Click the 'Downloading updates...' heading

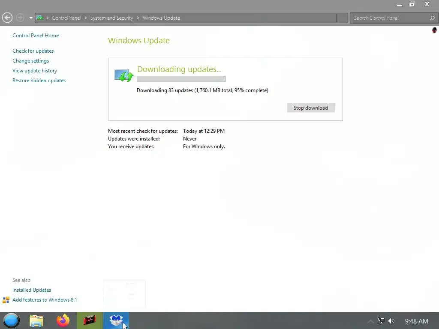[179, 69]
